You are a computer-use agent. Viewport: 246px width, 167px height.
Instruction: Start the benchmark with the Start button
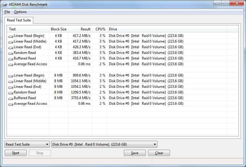point(16,153)
